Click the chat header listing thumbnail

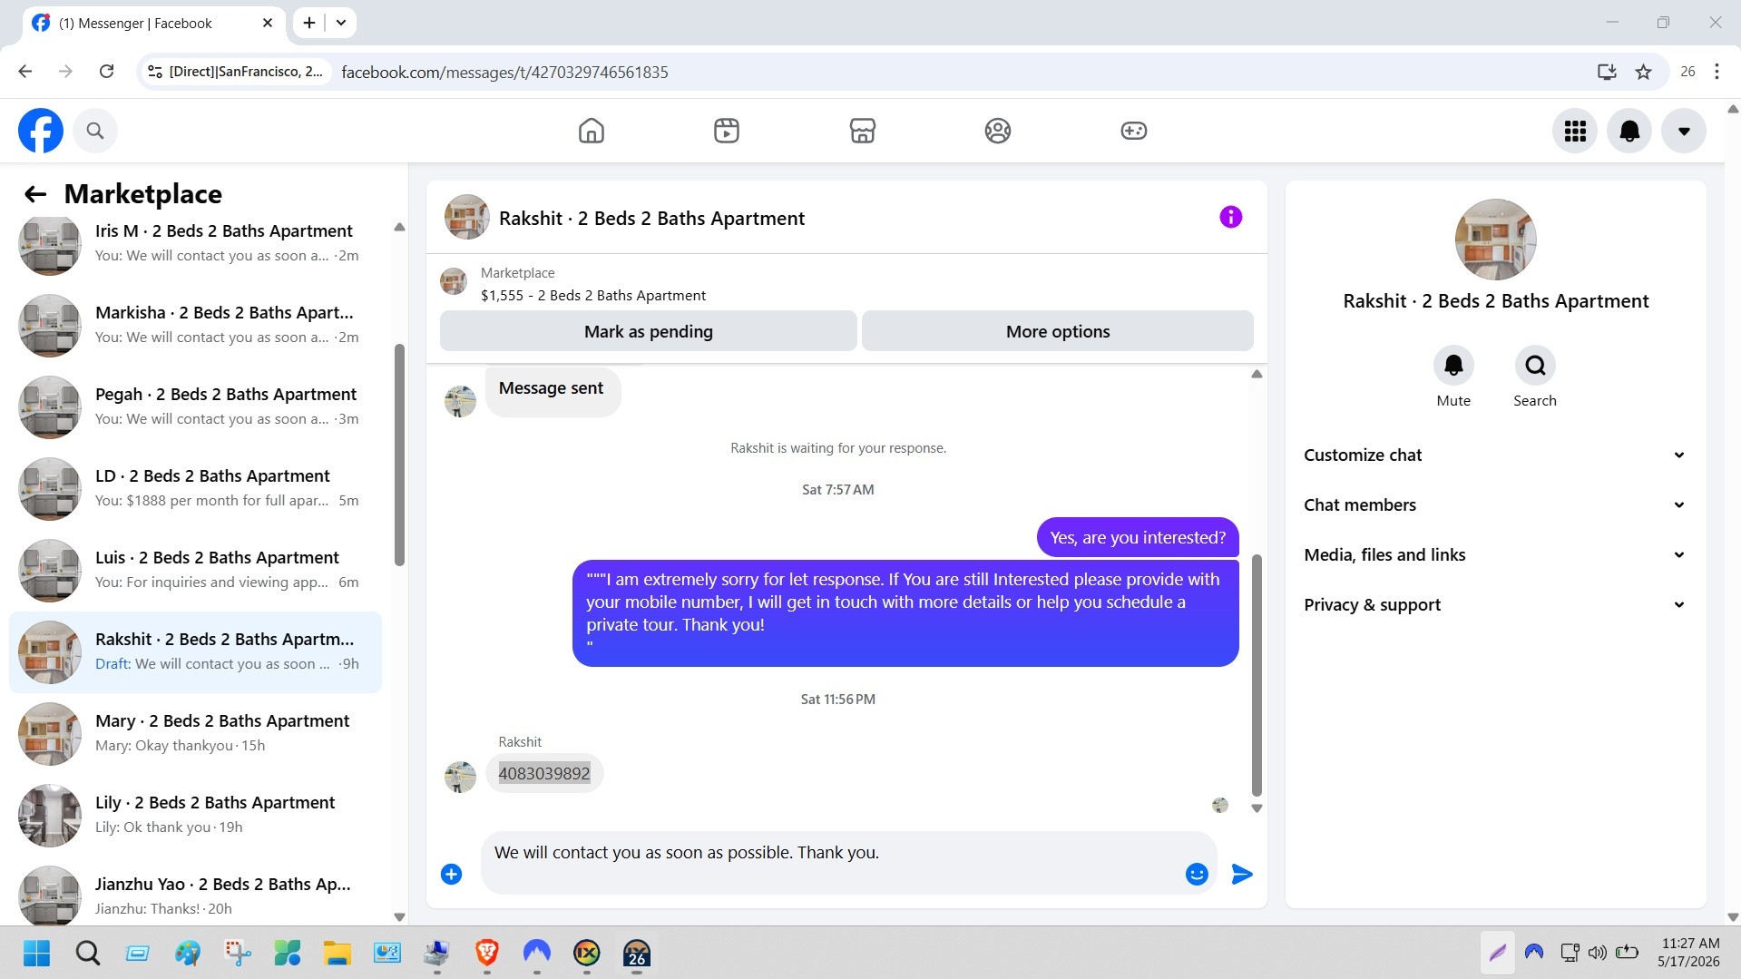[467, 218]
